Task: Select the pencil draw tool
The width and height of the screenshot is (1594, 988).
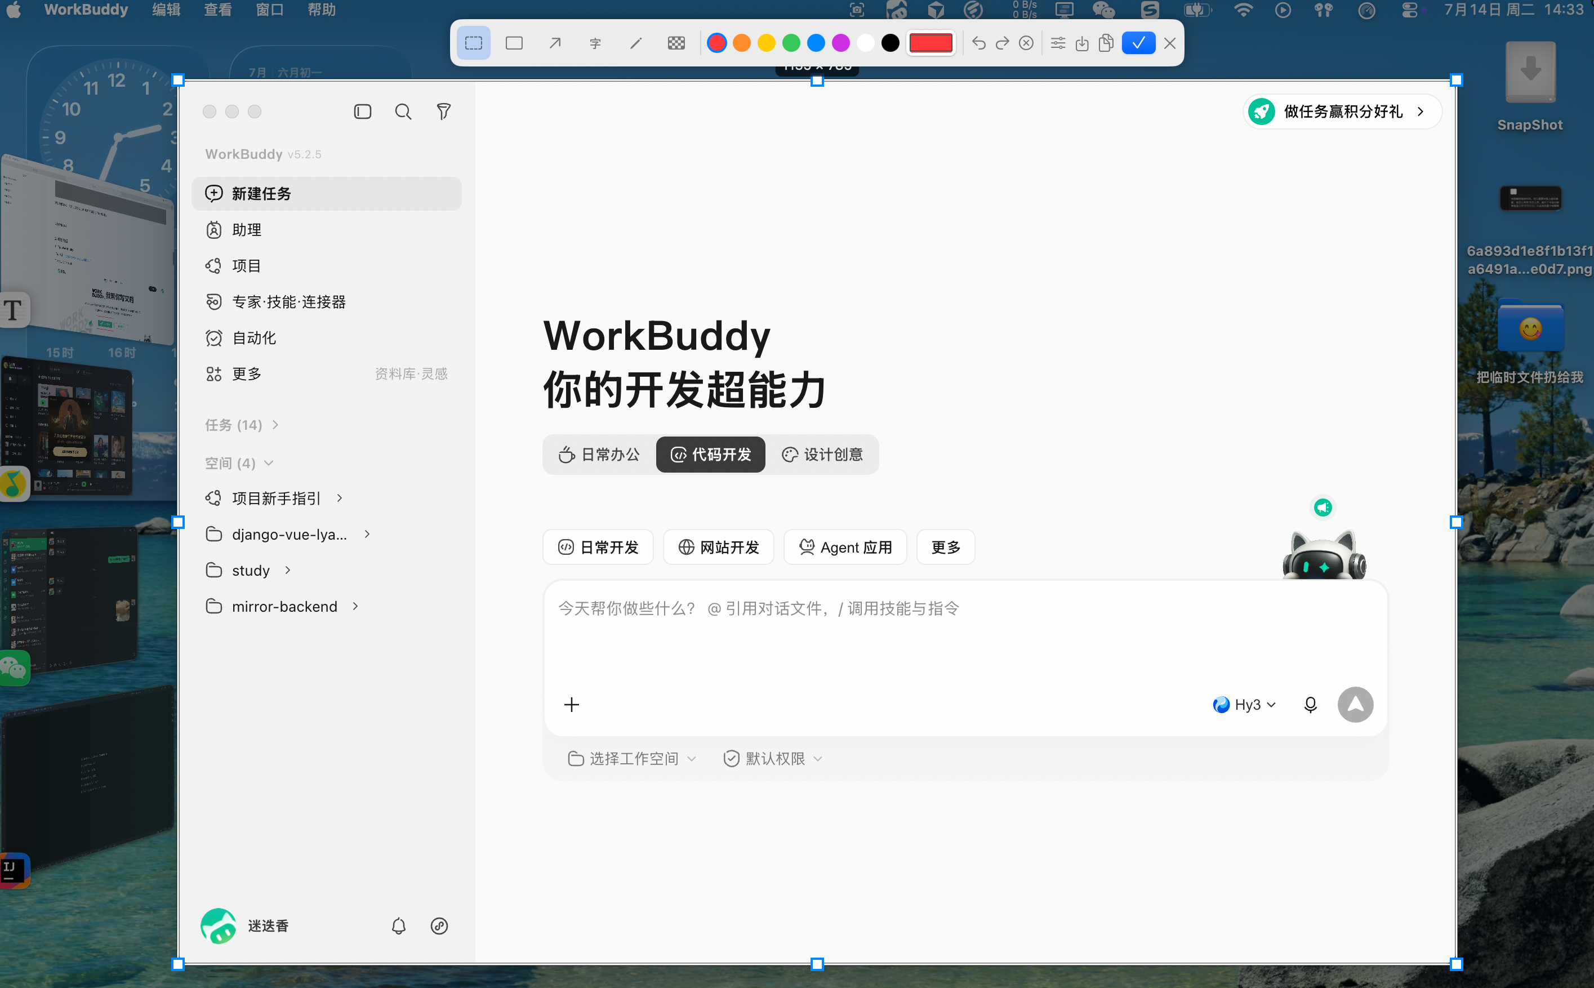Action: [636, 43]
